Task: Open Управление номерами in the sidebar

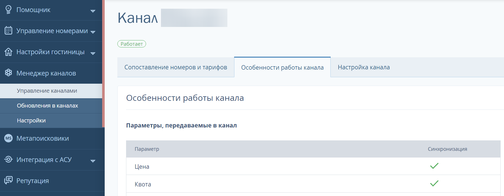Action: (x=51, y=31)
